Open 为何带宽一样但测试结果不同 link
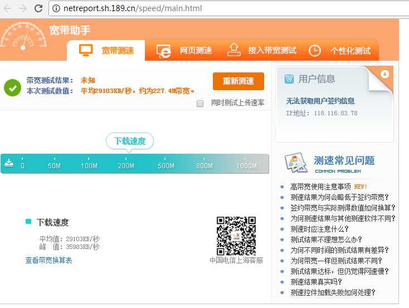Viewport: 409px width, 308px height. (x=336, y=261)
